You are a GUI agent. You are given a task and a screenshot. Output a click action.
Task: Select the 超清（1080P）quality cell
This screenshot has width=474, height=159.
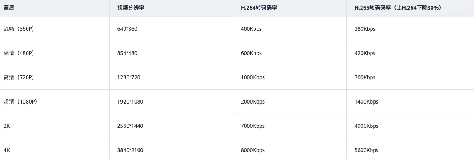pyautogui.click(x=20, y=102)
